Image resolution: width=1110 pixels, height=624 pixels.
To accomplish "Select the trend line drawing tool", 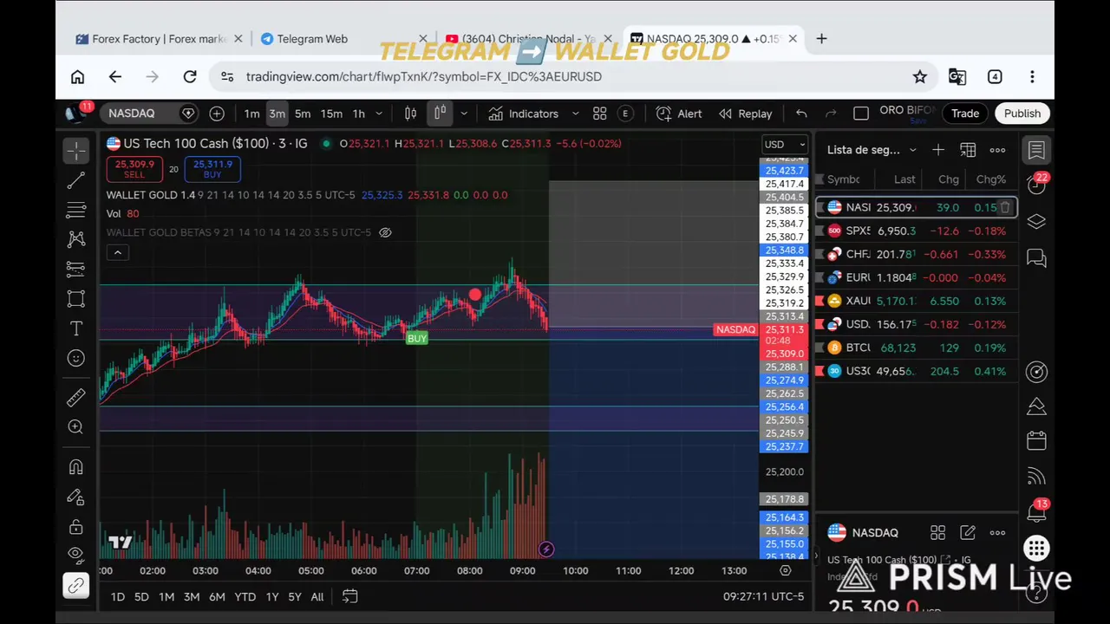I will click(x=76, y=179).
